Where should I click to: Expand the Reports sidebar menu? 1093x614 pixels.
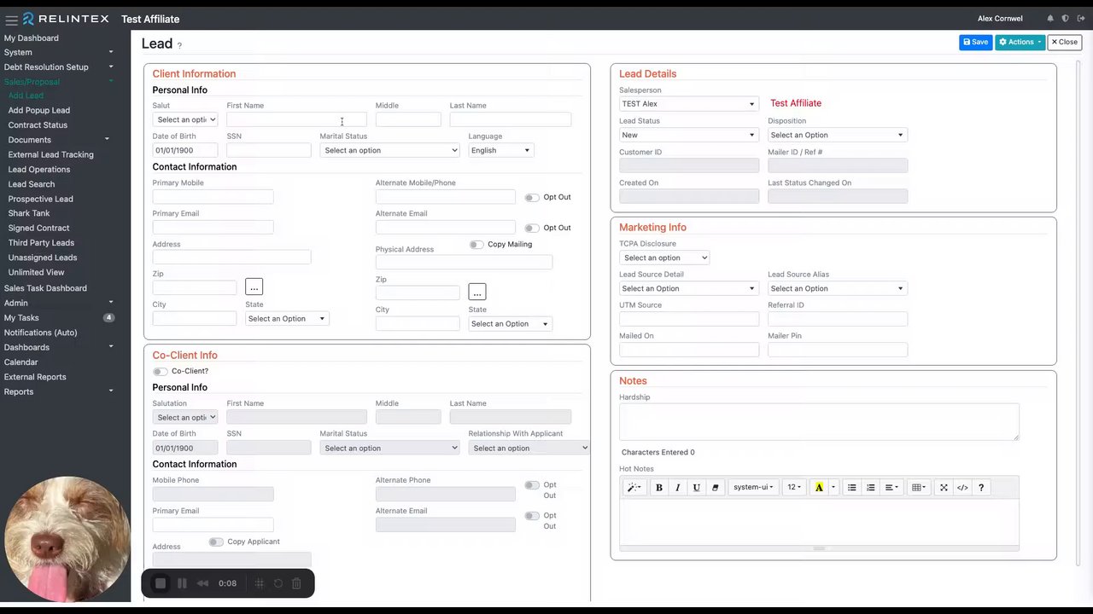58,392
